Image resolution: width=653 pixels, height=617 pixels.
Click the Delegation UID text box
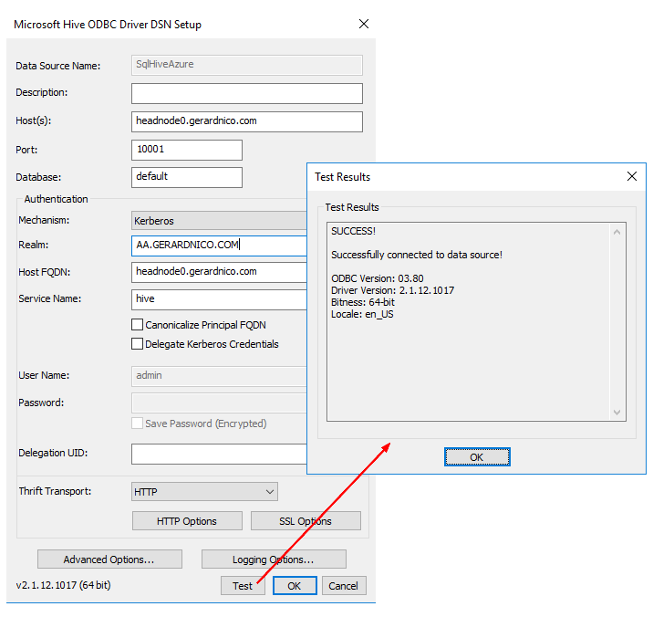coord(219,454)
